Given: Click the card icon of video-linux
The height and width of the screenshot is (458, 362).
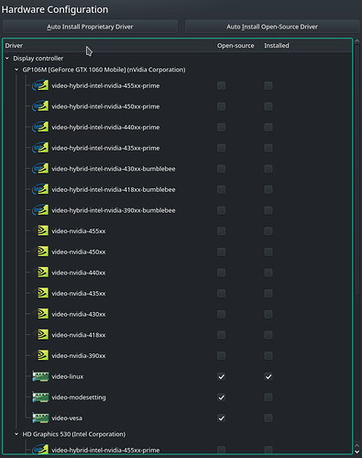Looking at the screenshot, I should [x=40, y=376].
